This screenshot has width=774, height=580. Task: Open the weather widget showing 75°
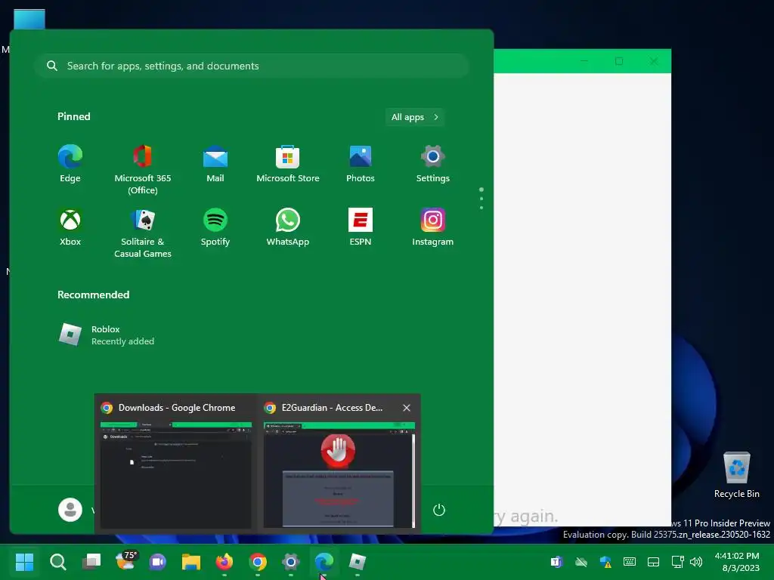[x=125, y=561]
